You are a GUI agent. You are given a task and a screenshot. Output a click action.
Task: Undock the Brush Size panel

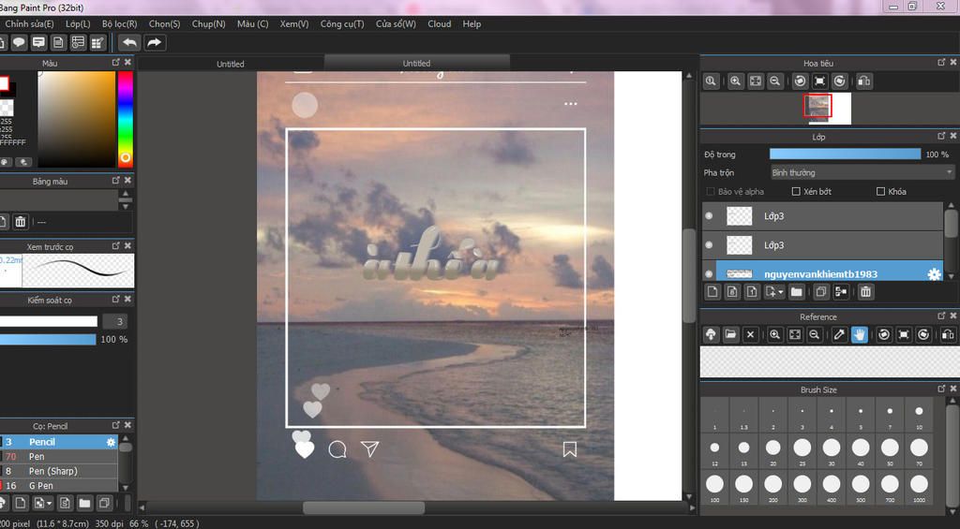click(x=941, y=389)
